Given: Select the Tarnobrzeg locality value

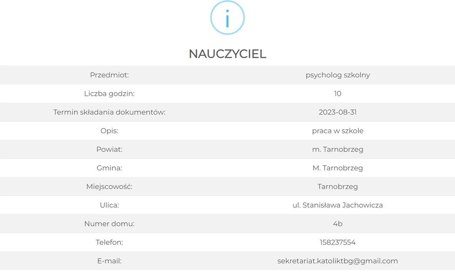Looking at the screenshot, I should [338, 187].
